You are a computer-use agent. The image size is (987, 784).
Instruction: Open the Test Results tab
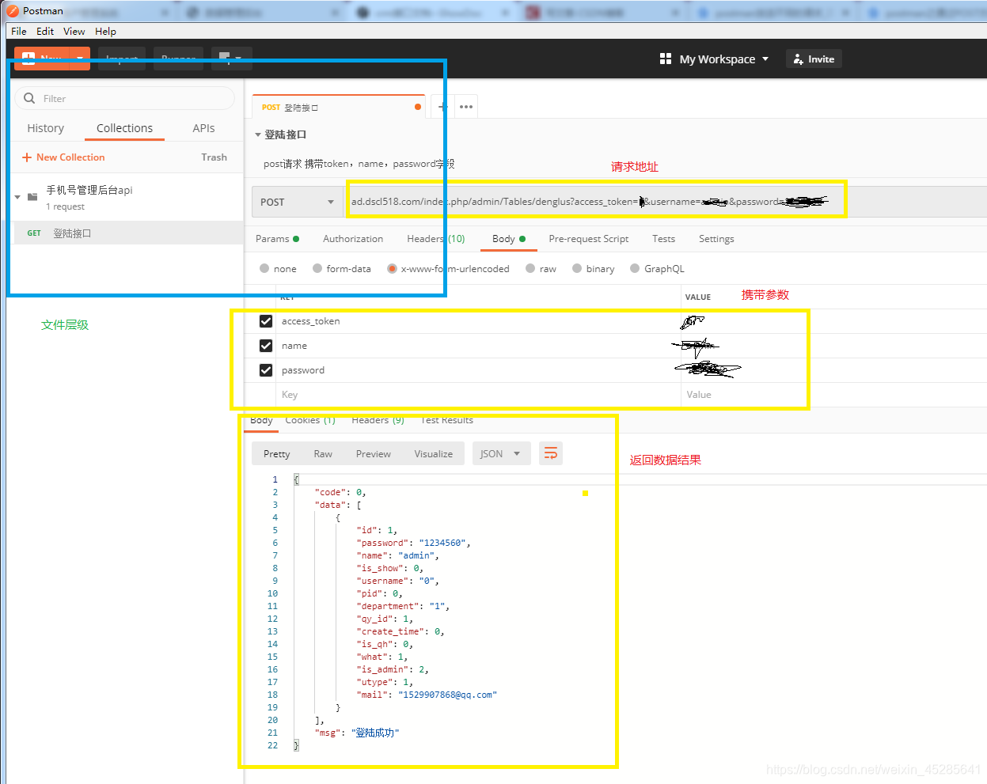click(x=447, y=420)
